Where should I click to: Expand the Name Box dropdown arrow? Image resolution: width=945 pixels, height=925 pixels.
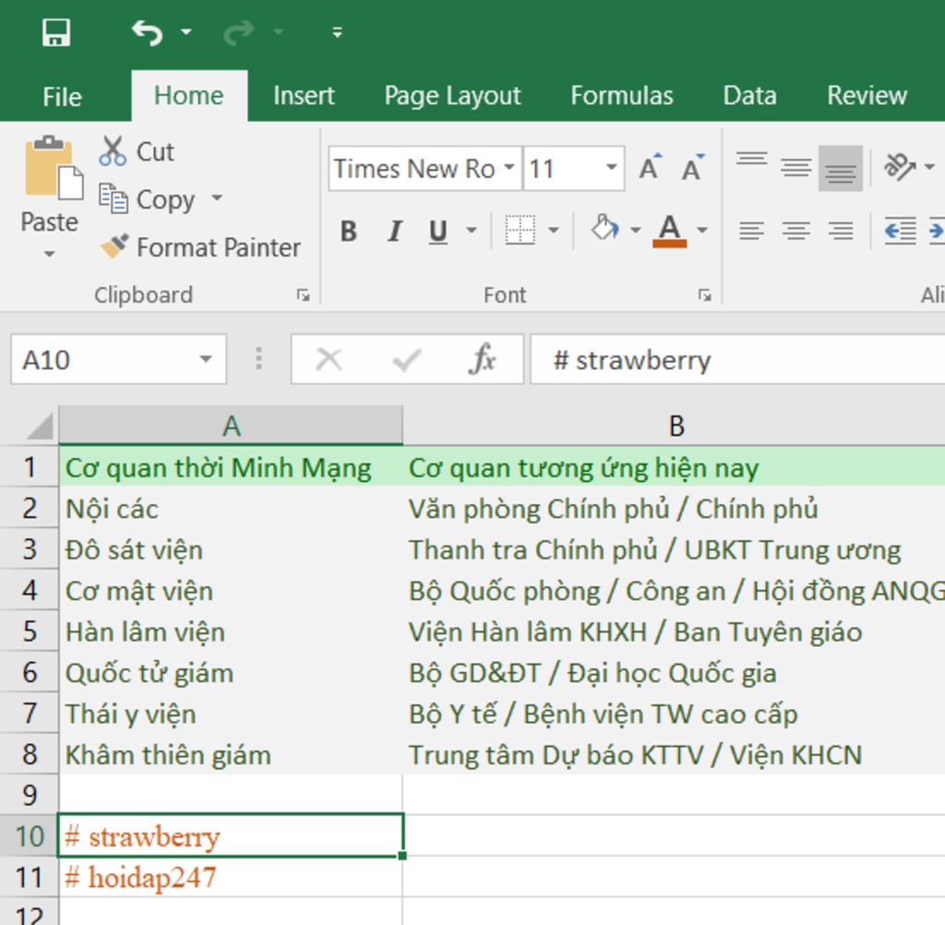tap(206, 359)
